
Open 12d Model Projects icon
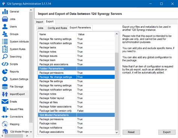(5, 132)
